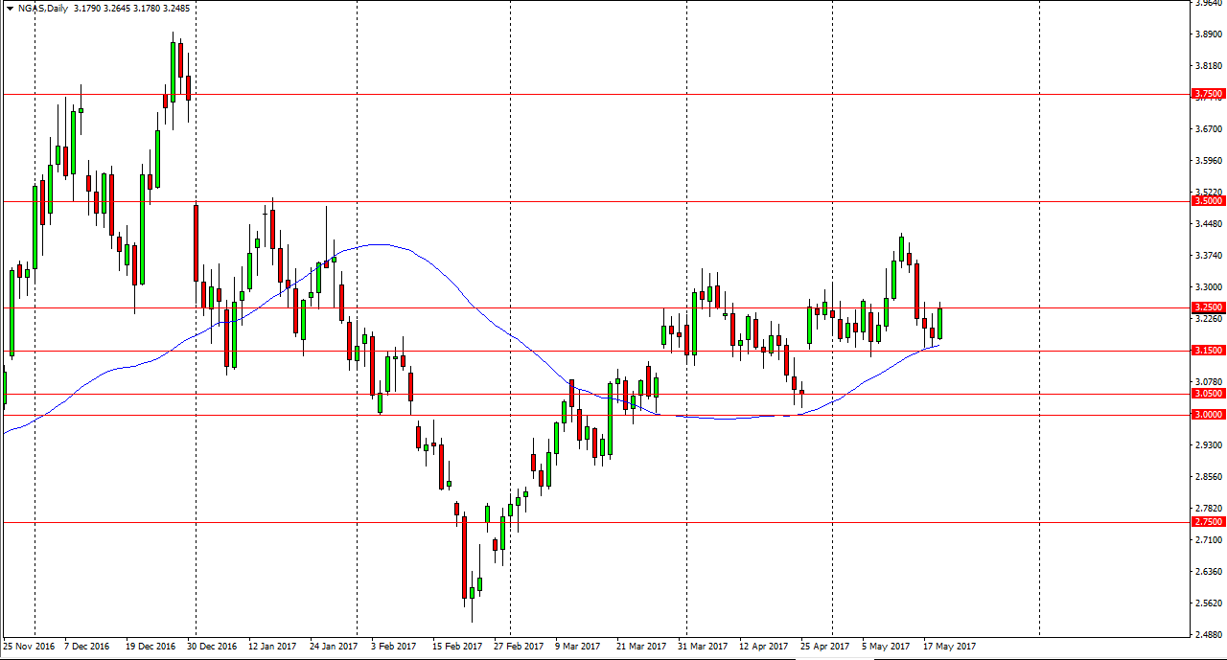Screen dimensions: 1227x660
Task: Select the red 3.0500 price level tag
Action: click(1208, 393)
